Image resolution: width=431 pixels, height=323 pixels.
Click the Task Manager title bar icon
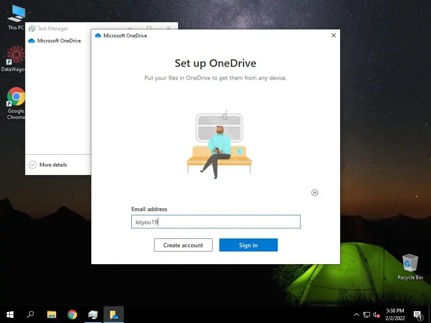point(32,29)
